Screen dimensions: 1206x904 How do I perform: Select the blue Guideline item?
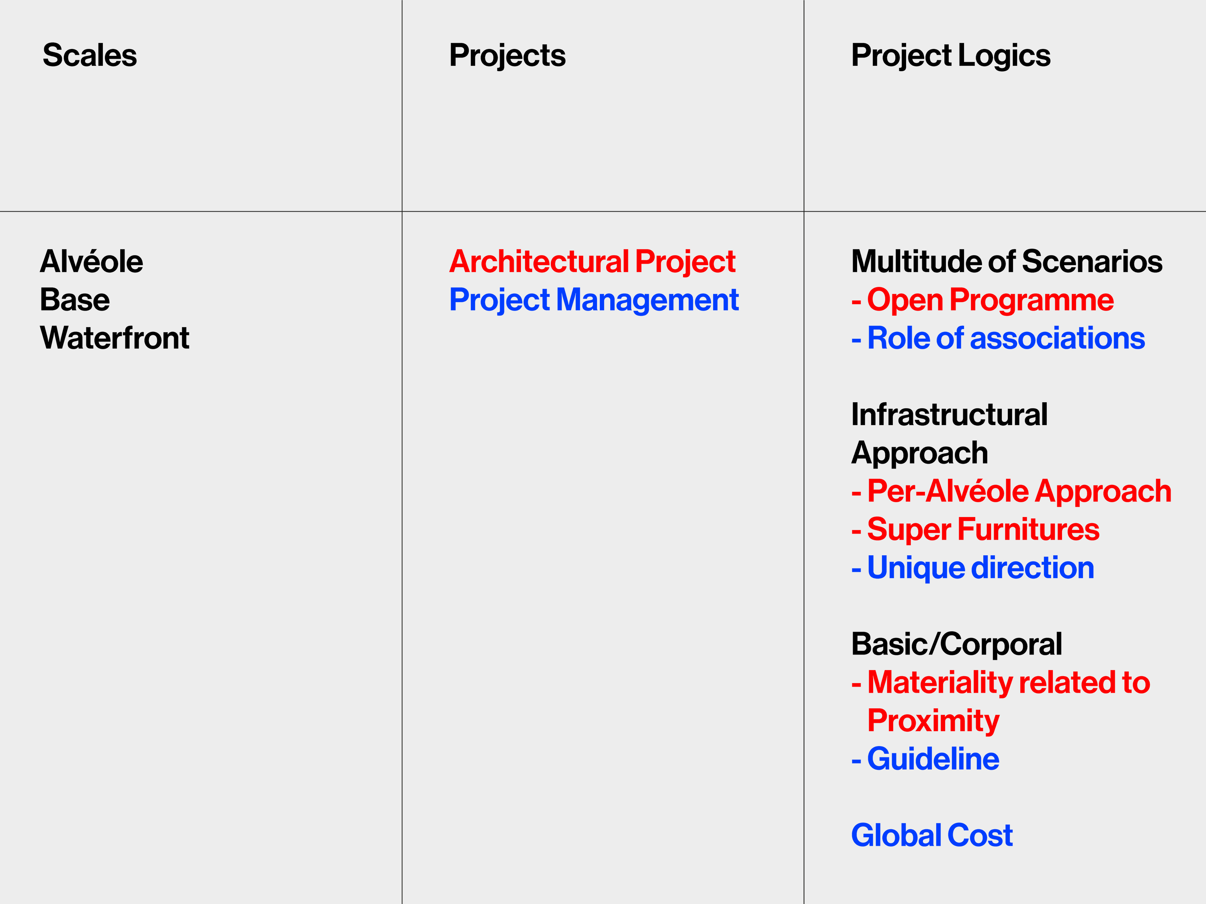[925, 759]
